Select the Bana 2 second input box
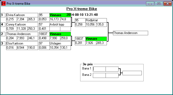The image size is (173, 95). click(x=112, y=75)
